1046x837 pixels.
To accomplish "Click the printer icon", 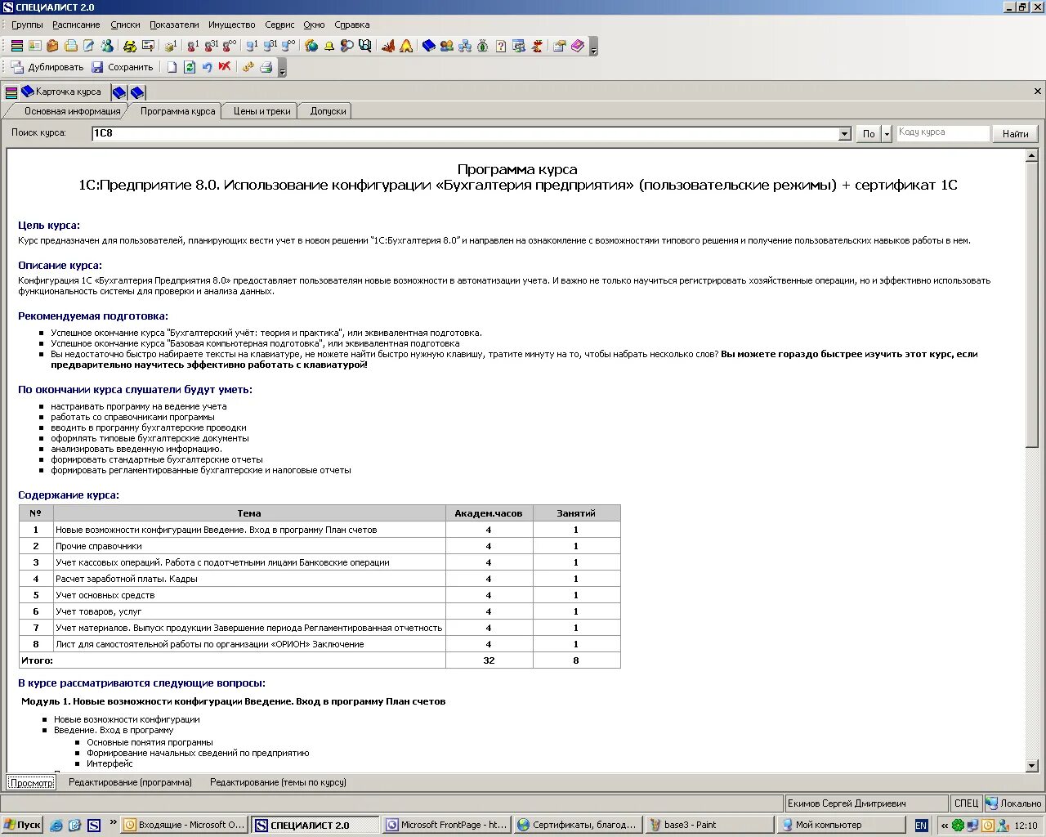I will pyautogui.click(x=266, y=67).
